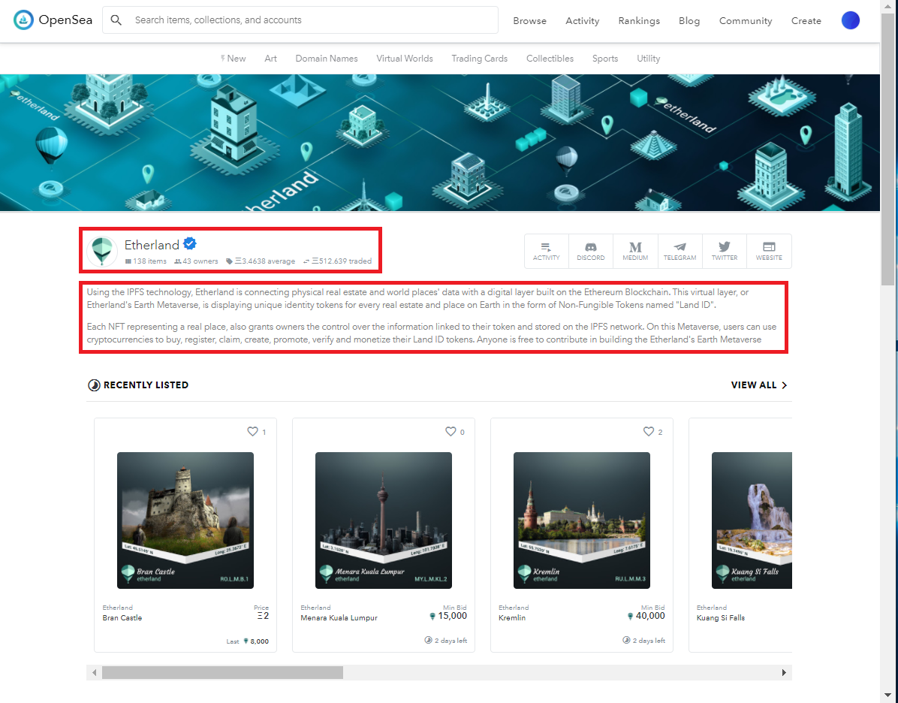The height and width of the screenshot is (703, 898).
Task: Click Last 8,000 on Bran Castle
Action: (x=248, y=641)
